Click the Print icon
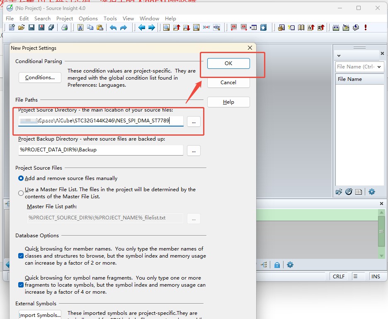This screenshot has height=319, width=388. [65, 27]
